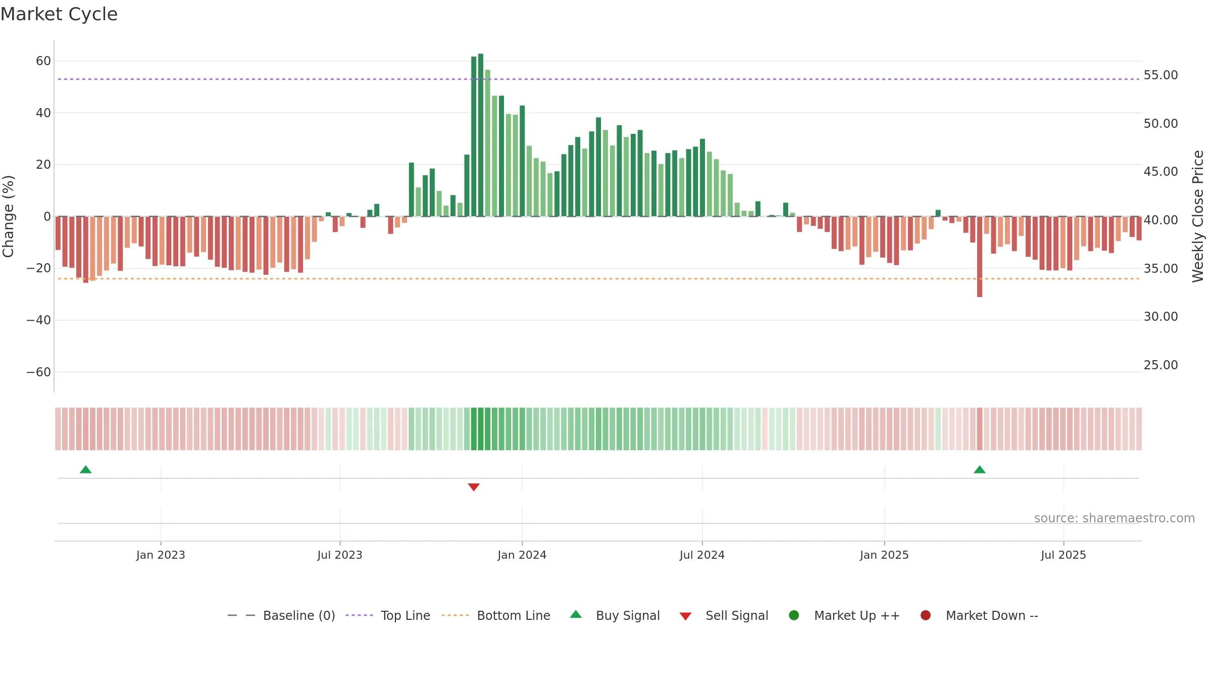This screenshot has height=682, width=1212.
Task: Toggle the Top Line legend entry
Action: click(388, 615)
